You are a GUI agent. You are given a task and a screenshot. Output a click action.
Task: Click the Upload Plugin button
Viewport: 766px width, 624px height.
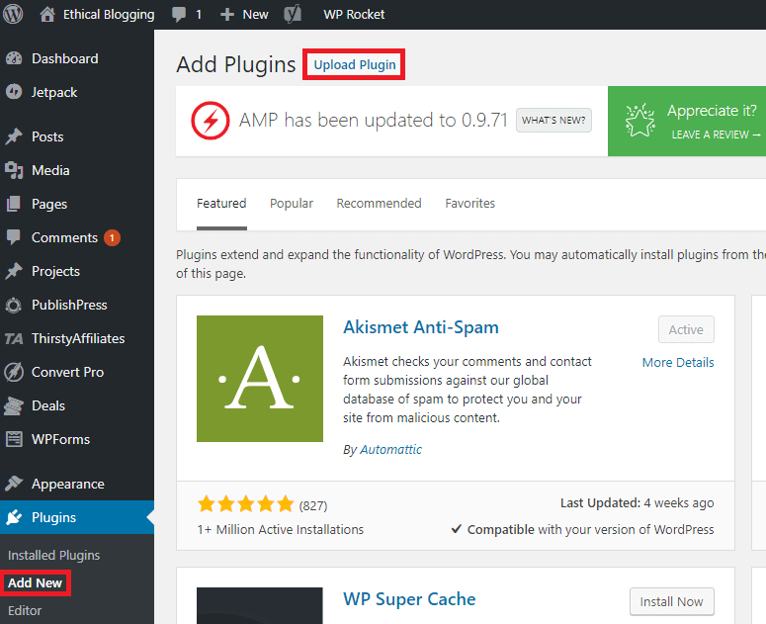point(354,64)
